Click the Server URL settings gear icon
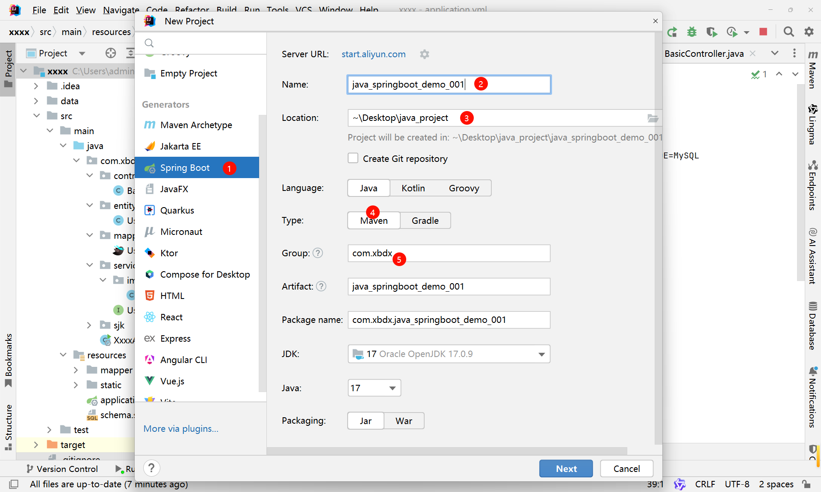Screen dimensions: 821x492 tap(424, 54)
